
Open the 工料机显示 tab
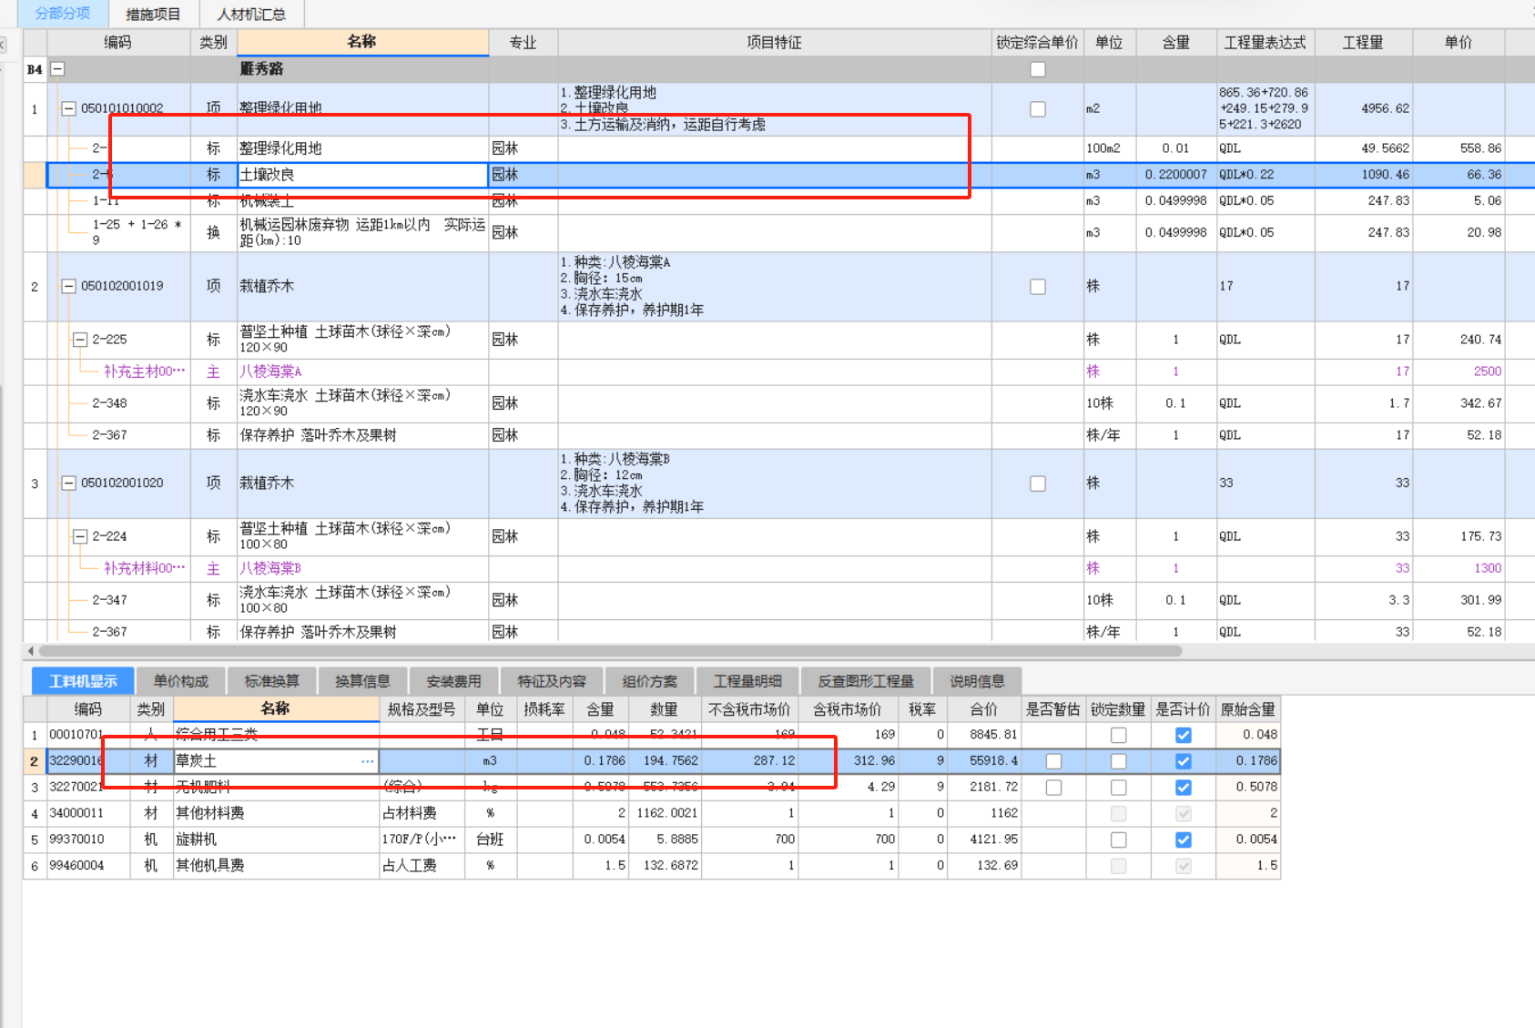tap(83, 681)
